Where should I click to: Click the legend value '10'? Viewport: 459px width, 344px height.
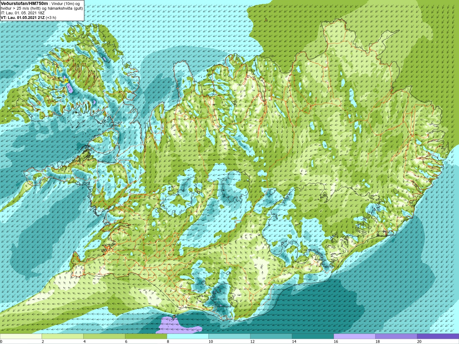(x=210, y=341)
